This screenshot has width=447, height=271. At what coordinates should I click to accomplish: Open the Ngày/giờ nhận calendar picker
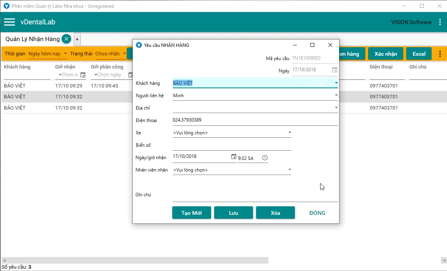click(234, 156)
